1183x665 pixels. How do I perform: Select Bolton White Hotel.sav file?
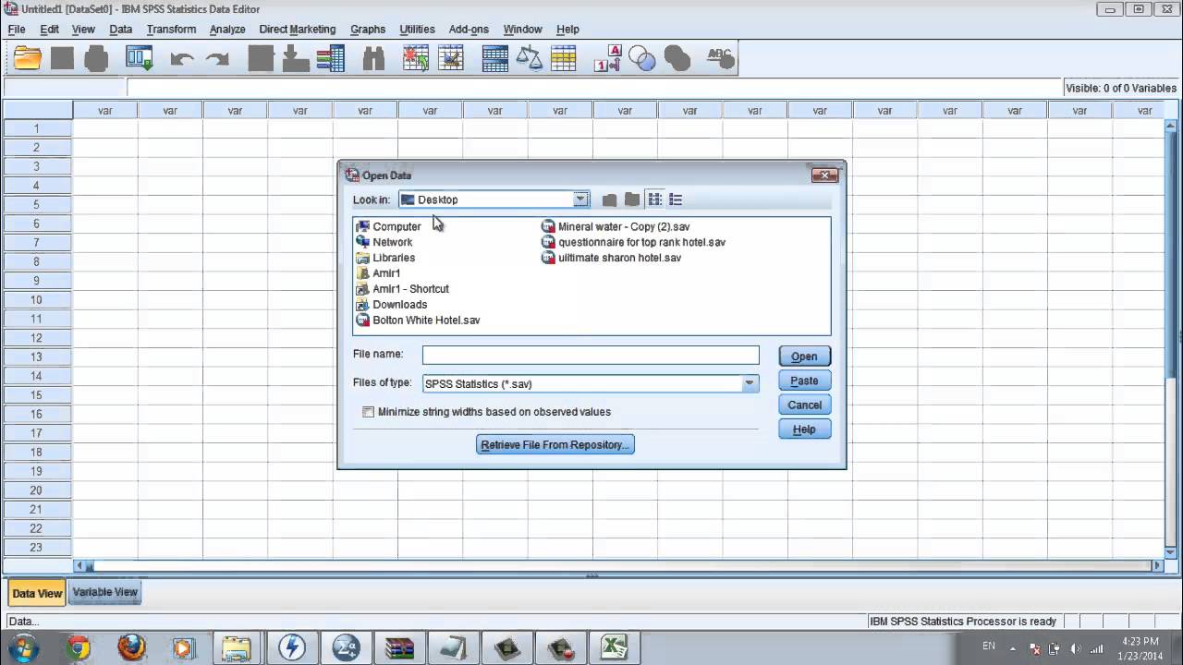(x=418, y=320)
